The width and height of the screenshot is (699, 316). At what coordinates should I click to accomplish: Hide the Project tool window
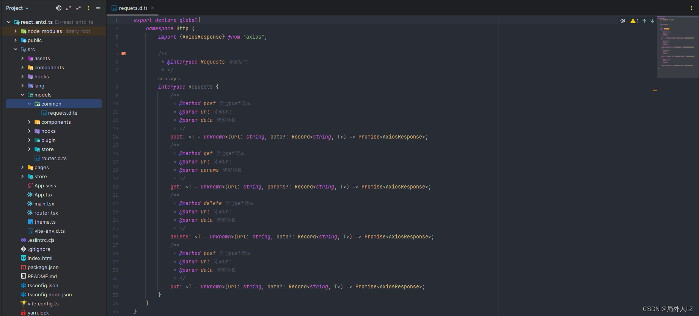click(x=98, y=8)
